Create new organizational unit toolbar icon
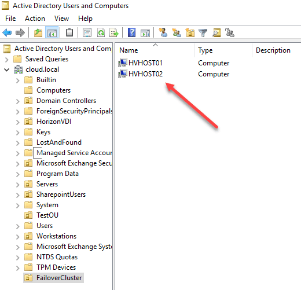 (x=190, y=32)
